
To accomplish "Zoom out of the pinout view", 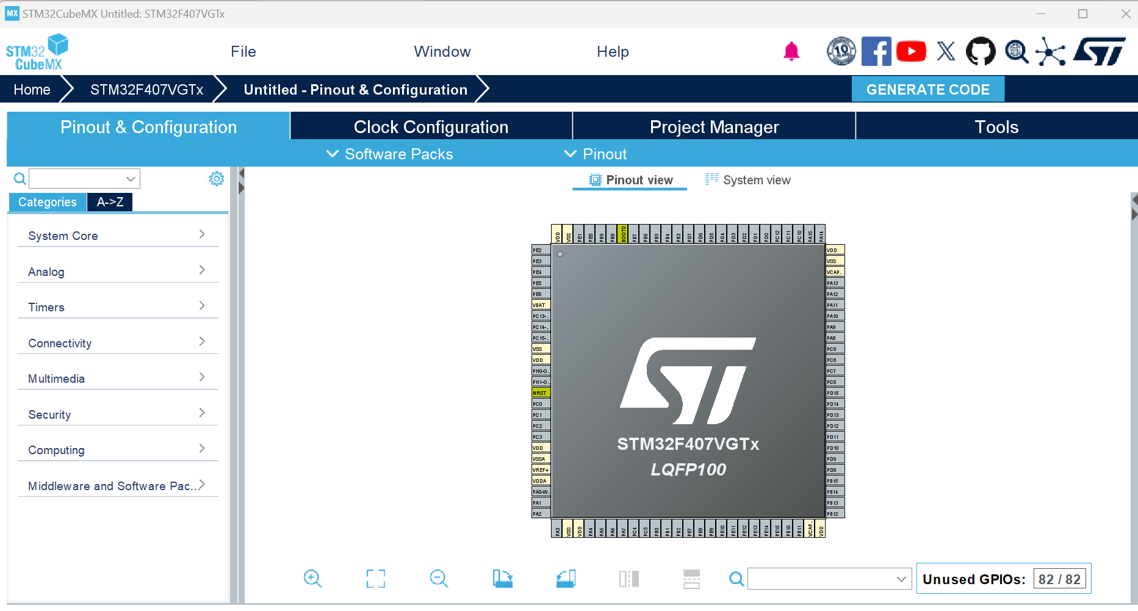I will coord(439,579).
